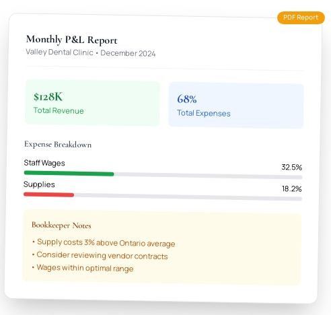
Task: Select the Expense Breakdown heading
Action: (x=58, y=144)
